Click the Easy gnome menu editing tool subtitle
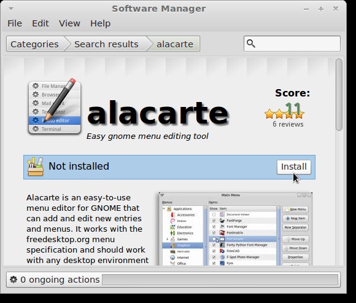This screenshot has height=303, width=356. [x=147, y=136]
